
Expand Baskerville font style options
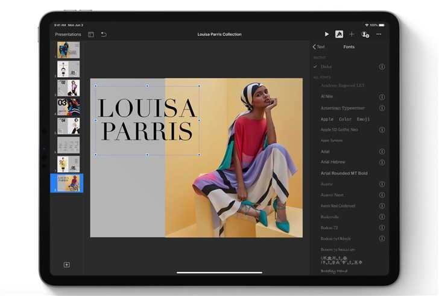pyautogui.click(x=382, y=217)
